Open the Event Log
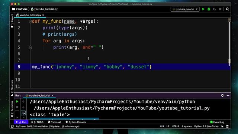Screen dimensions: 238x134 (217, 122)
